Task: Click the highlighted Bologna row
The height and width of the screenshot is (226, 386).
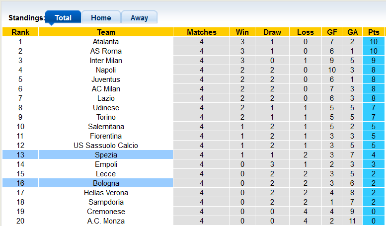Action: tap(106, 183)
